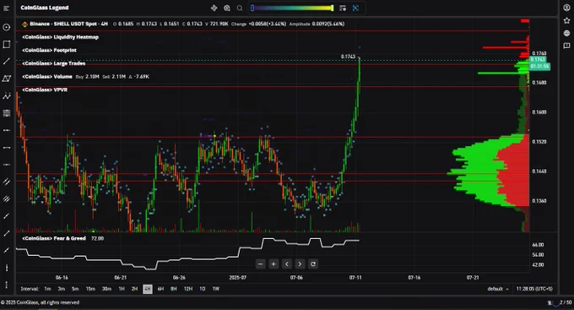The image size is (574, 310).
Task: Switch interval to 1H
Action: tap(122, 289)
